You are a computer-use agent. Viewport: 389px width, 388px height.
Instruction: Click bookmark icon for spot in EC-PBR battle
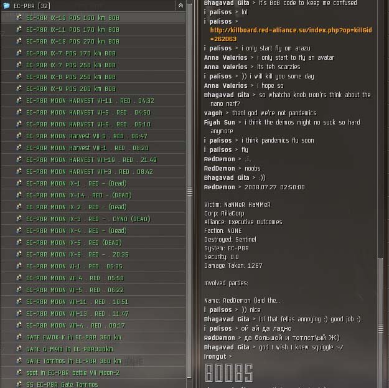[19, 372]
